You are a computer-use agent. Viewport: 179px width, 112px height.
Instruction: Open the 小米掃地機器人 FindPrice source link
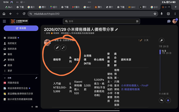pos(135,87)
